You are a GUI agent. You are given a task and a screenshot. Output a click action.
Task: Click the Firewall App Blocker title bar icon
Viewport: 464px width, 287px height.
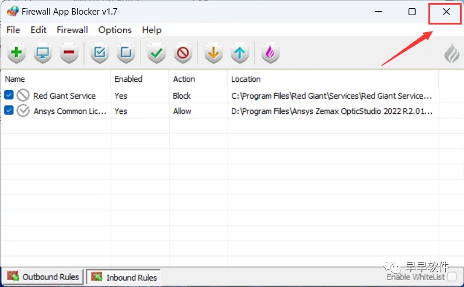[x=12, y=12]
